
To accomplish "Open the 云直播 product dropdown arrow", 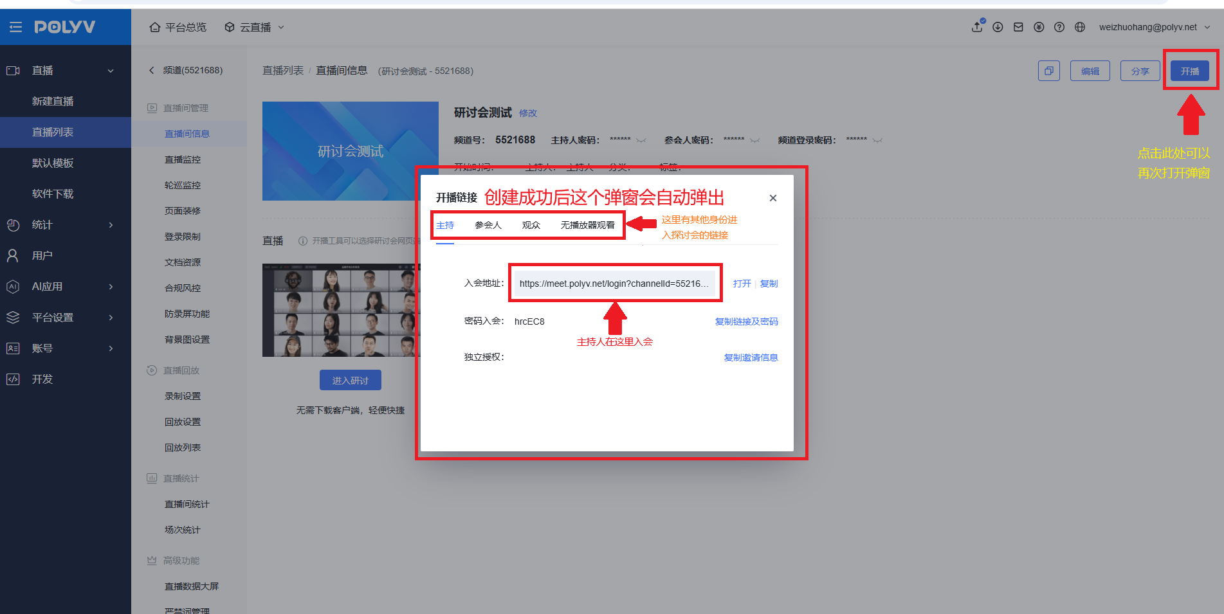I will pos(281,27).
